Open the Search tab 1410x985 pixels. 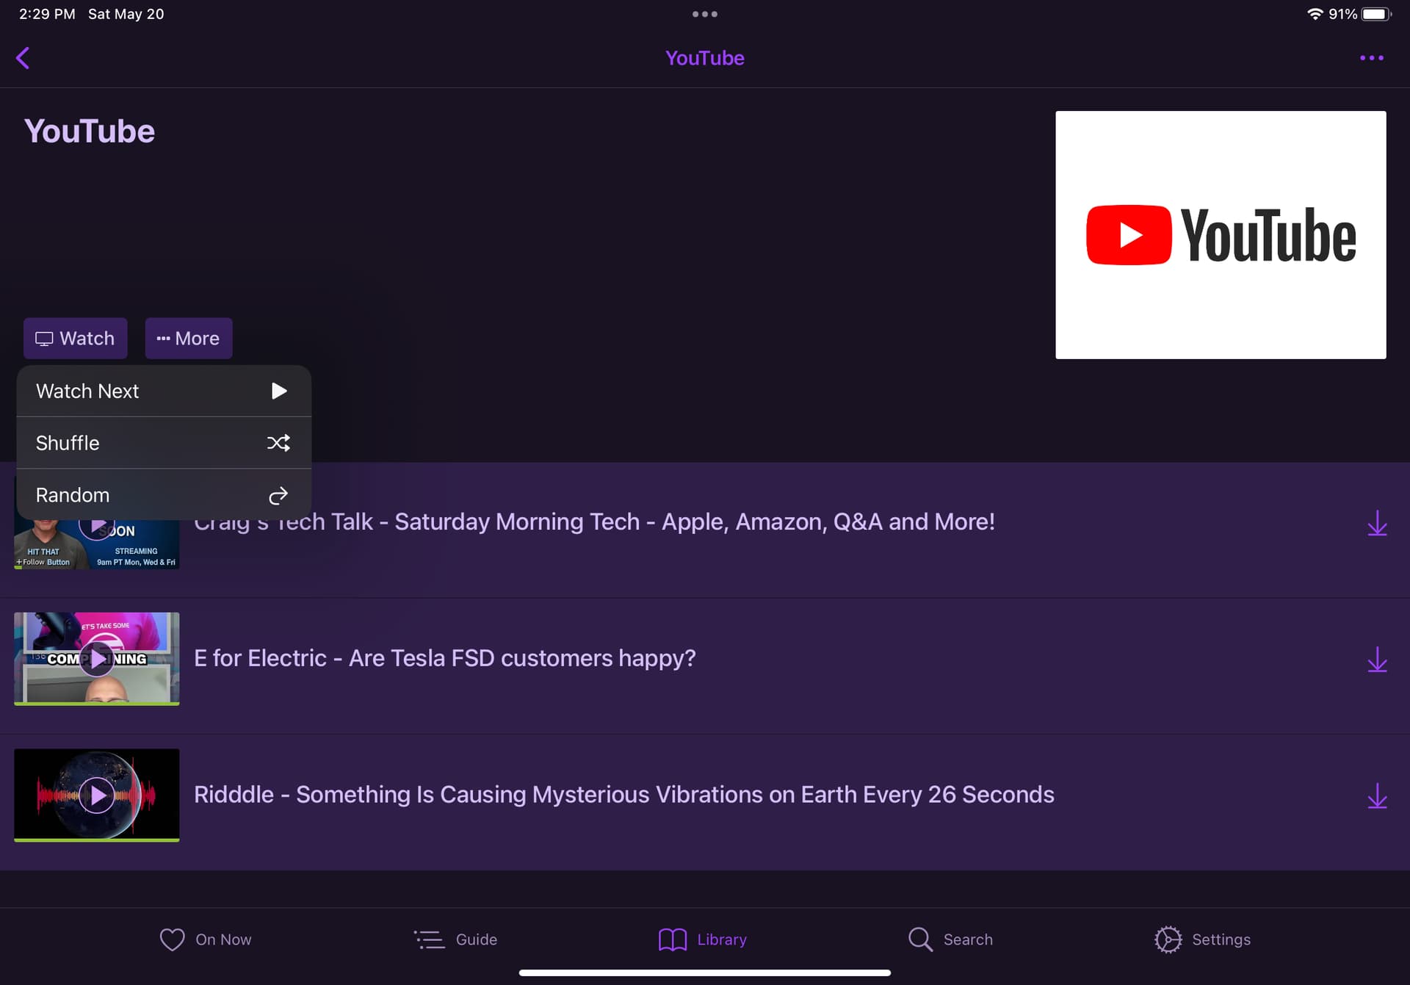tap(950, 939)
